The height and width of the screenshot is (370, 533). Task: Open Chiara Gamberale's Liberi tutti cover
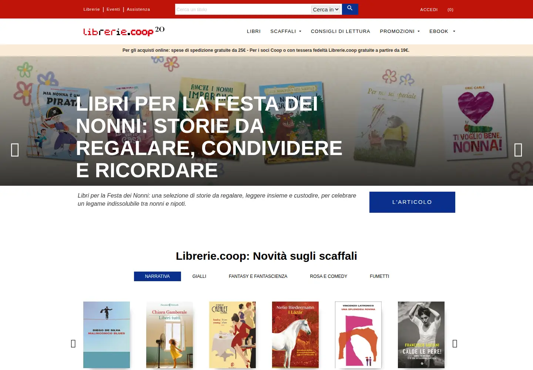pyautogui.click(x=170, y=335)
